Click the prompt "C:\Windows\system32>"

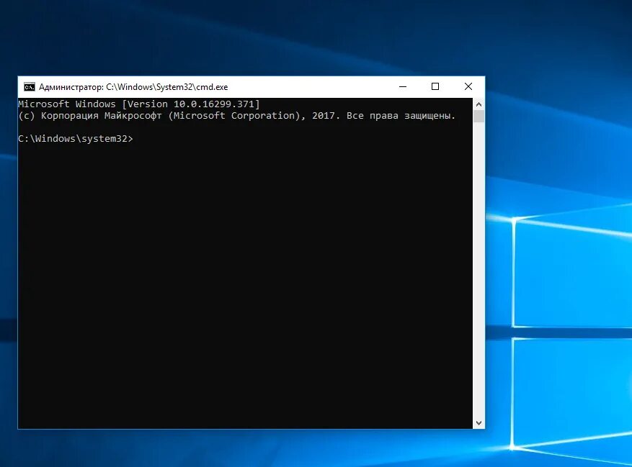tap(76, 138)
